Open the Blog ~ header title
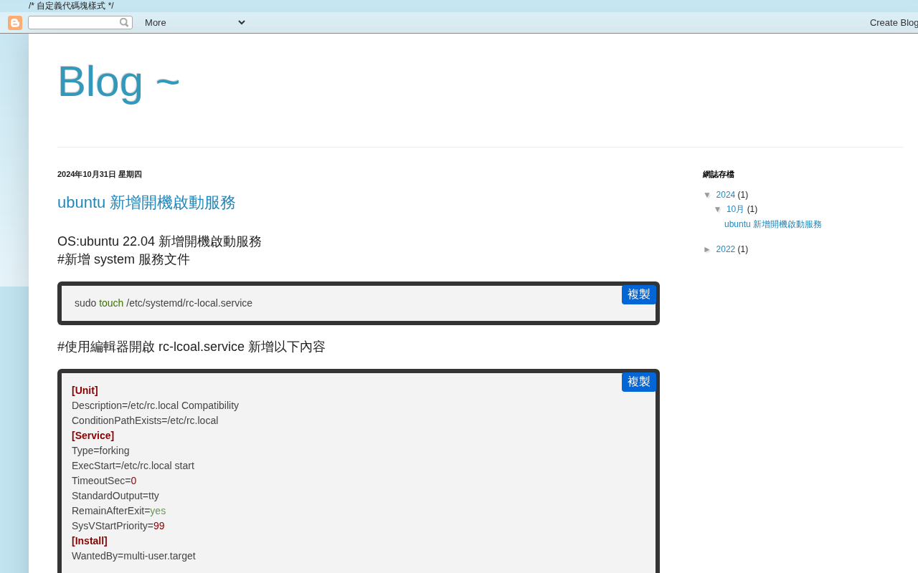This screenshot has width=918, height=573. point(118,81)
